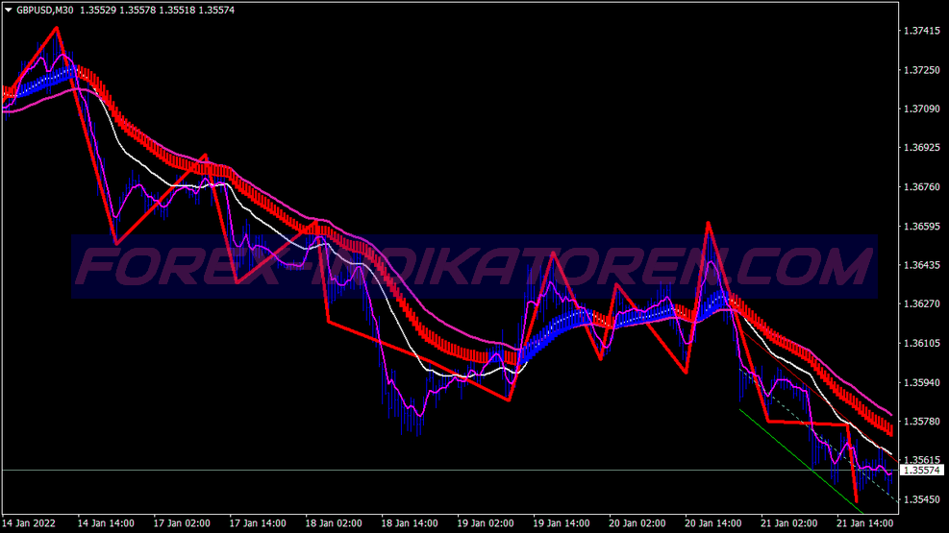
Task: Click the 1.35450 price axis label
Action: [x=921, y=499]
